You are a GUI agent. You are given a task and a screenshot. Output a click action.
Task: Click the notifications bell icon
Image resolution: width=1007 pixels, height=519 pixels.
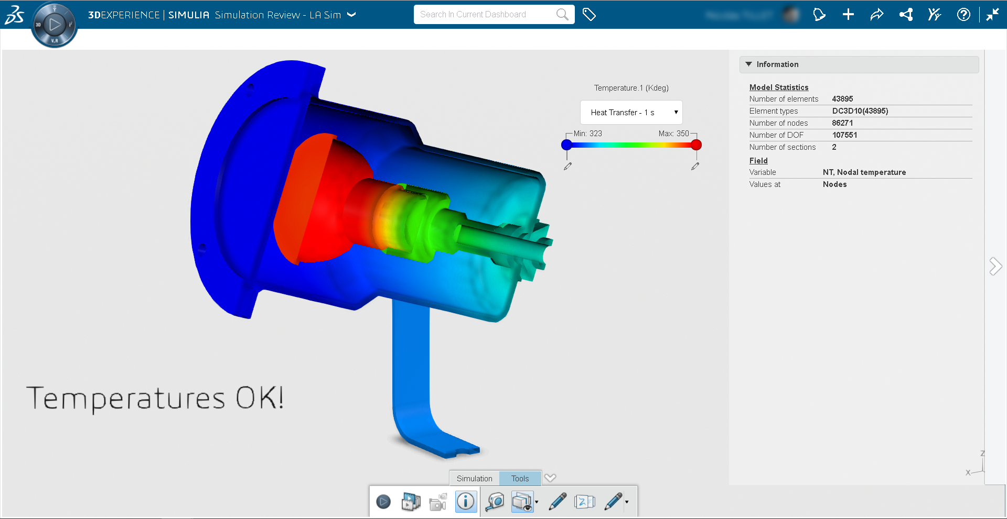click(819, 15)
